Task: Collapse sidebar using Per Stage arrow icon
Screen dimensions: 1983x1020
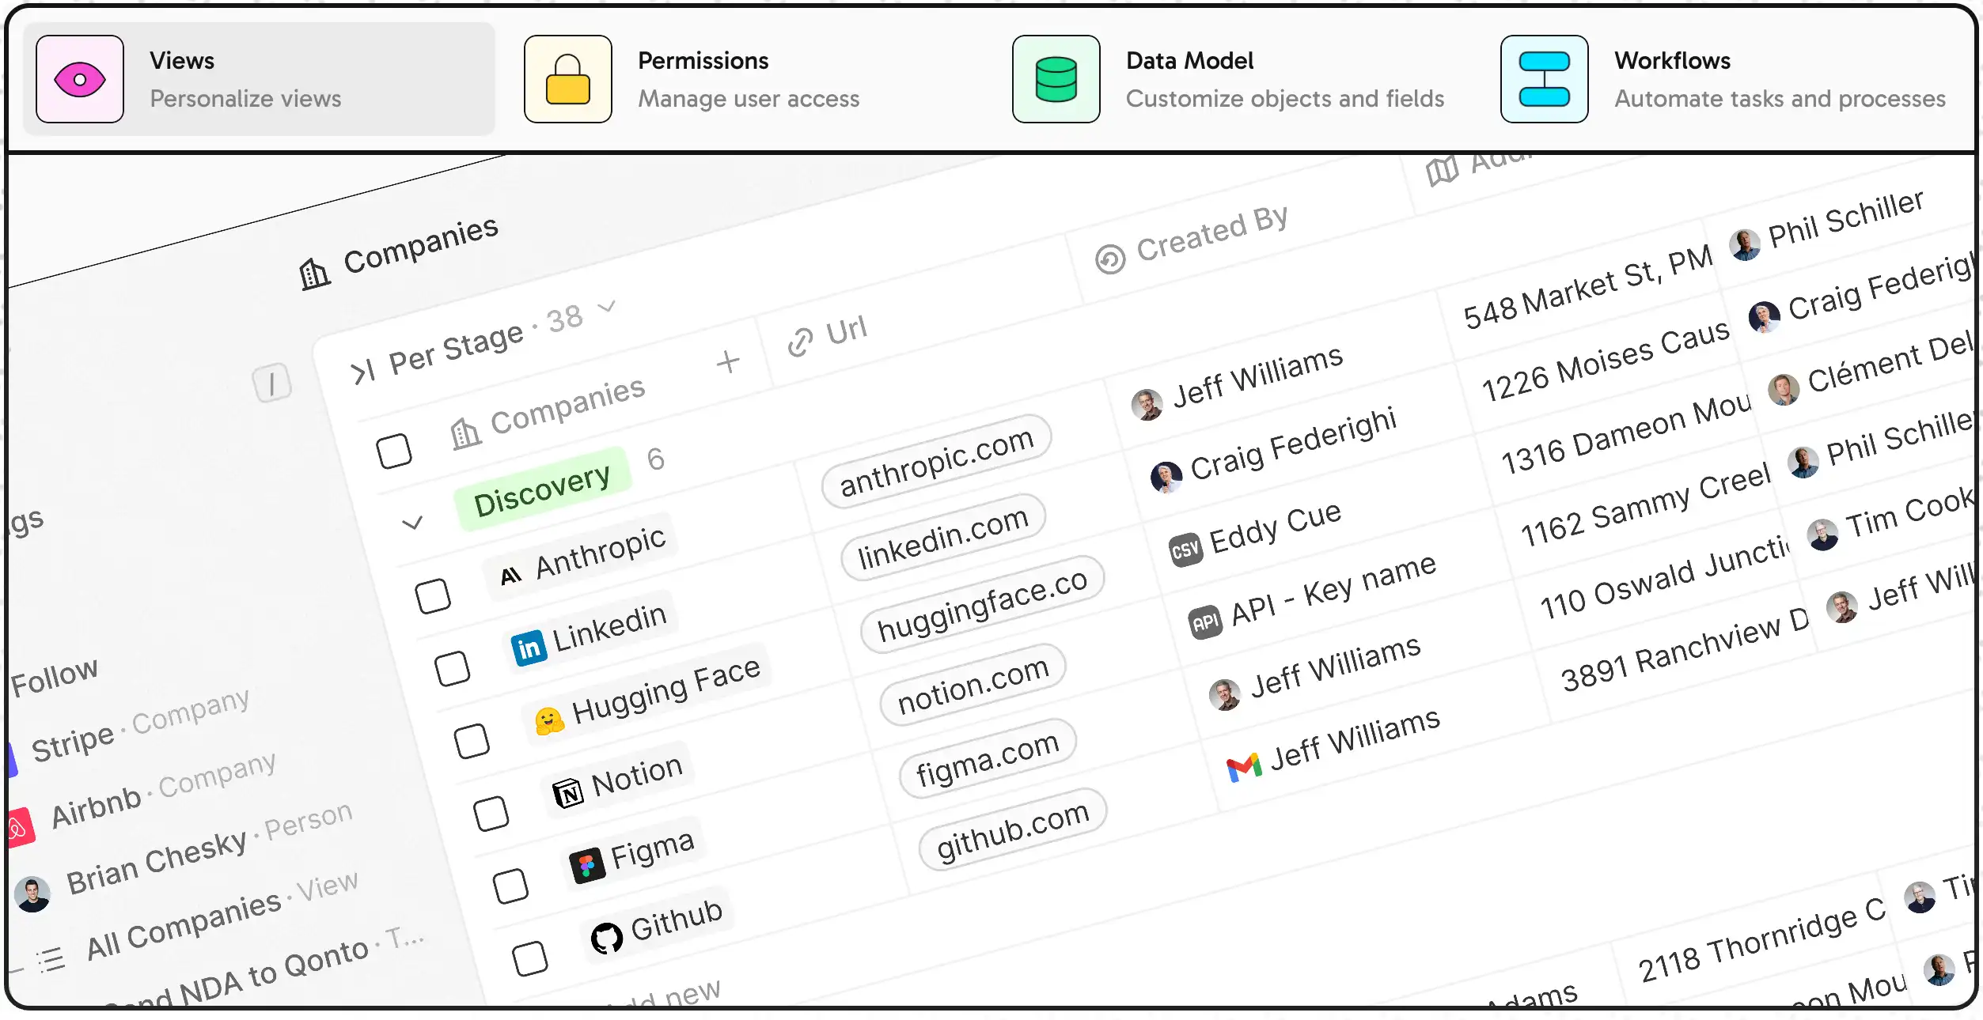Action: 362,372
